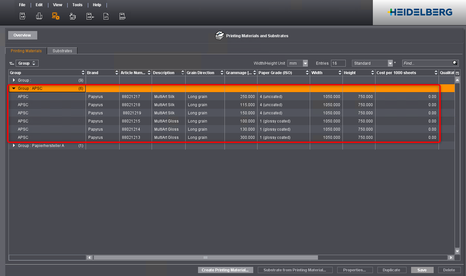Click Create Printing Material button
This screenshot has width=466, height=276.
[225, 270]
